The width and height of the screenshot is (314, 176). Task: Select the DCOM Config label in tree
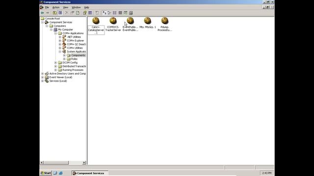coord(70,63)
